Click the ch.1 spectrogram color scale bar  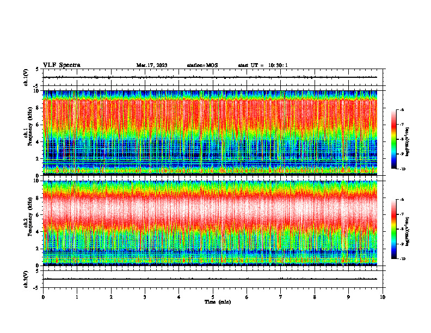click(394, 139)
